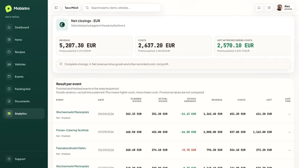Viewport: 299px width, 168px height.
Task: Click the Recipes pot icon
Action: 9,52
